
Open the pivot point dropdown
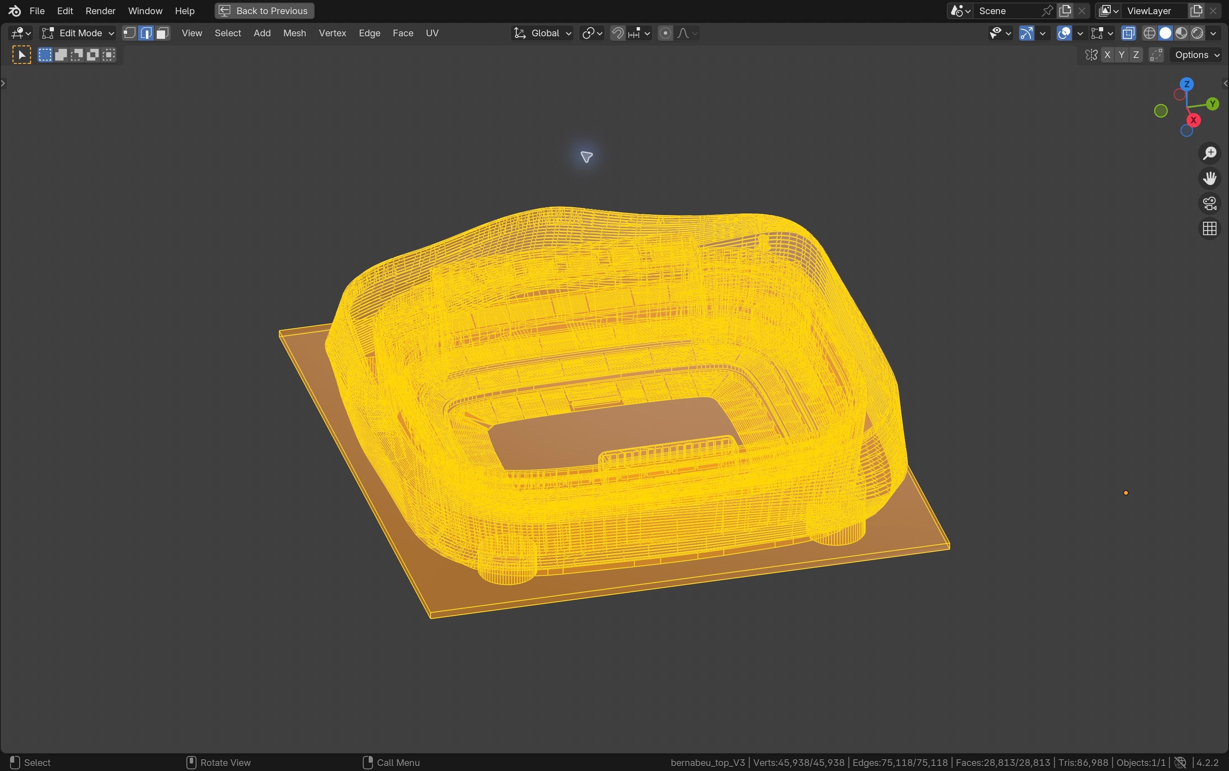592,33
